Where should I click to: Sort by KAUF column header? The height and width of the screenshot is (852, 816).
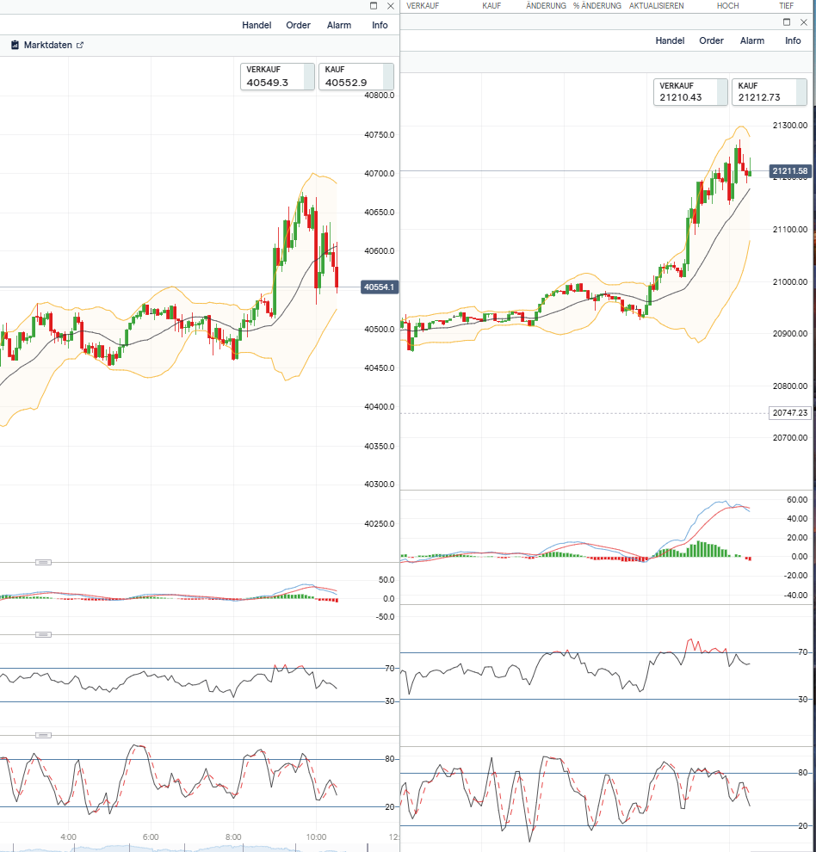click(491, 6)
